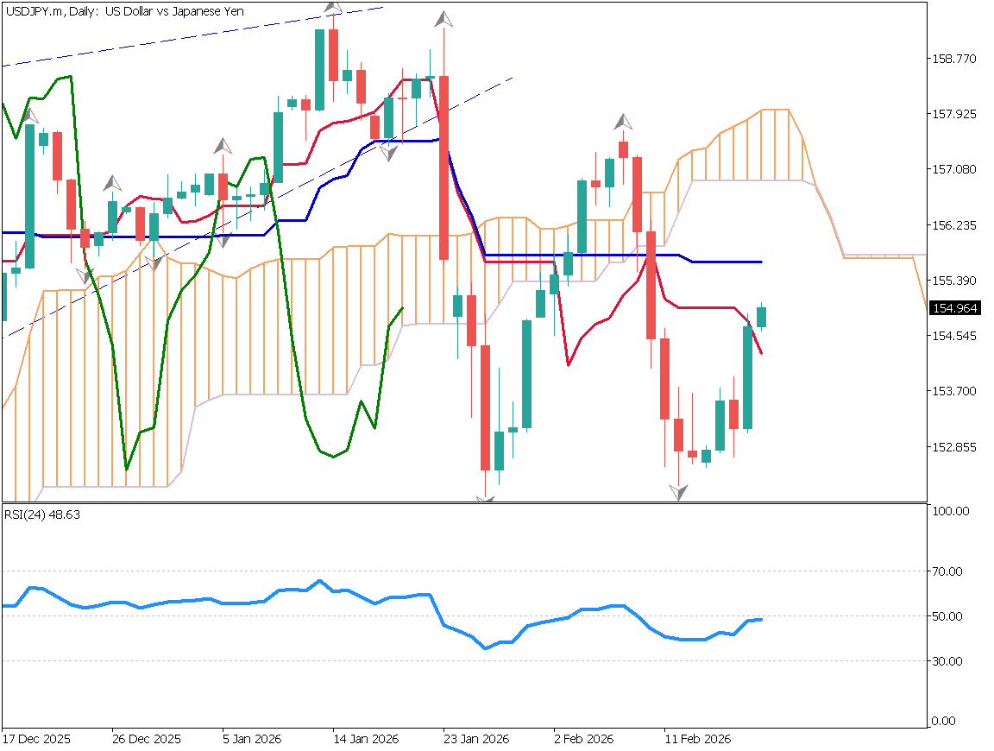
Task: Select the up arrow near the 26 Dec candles
Action: click(110, 183)
